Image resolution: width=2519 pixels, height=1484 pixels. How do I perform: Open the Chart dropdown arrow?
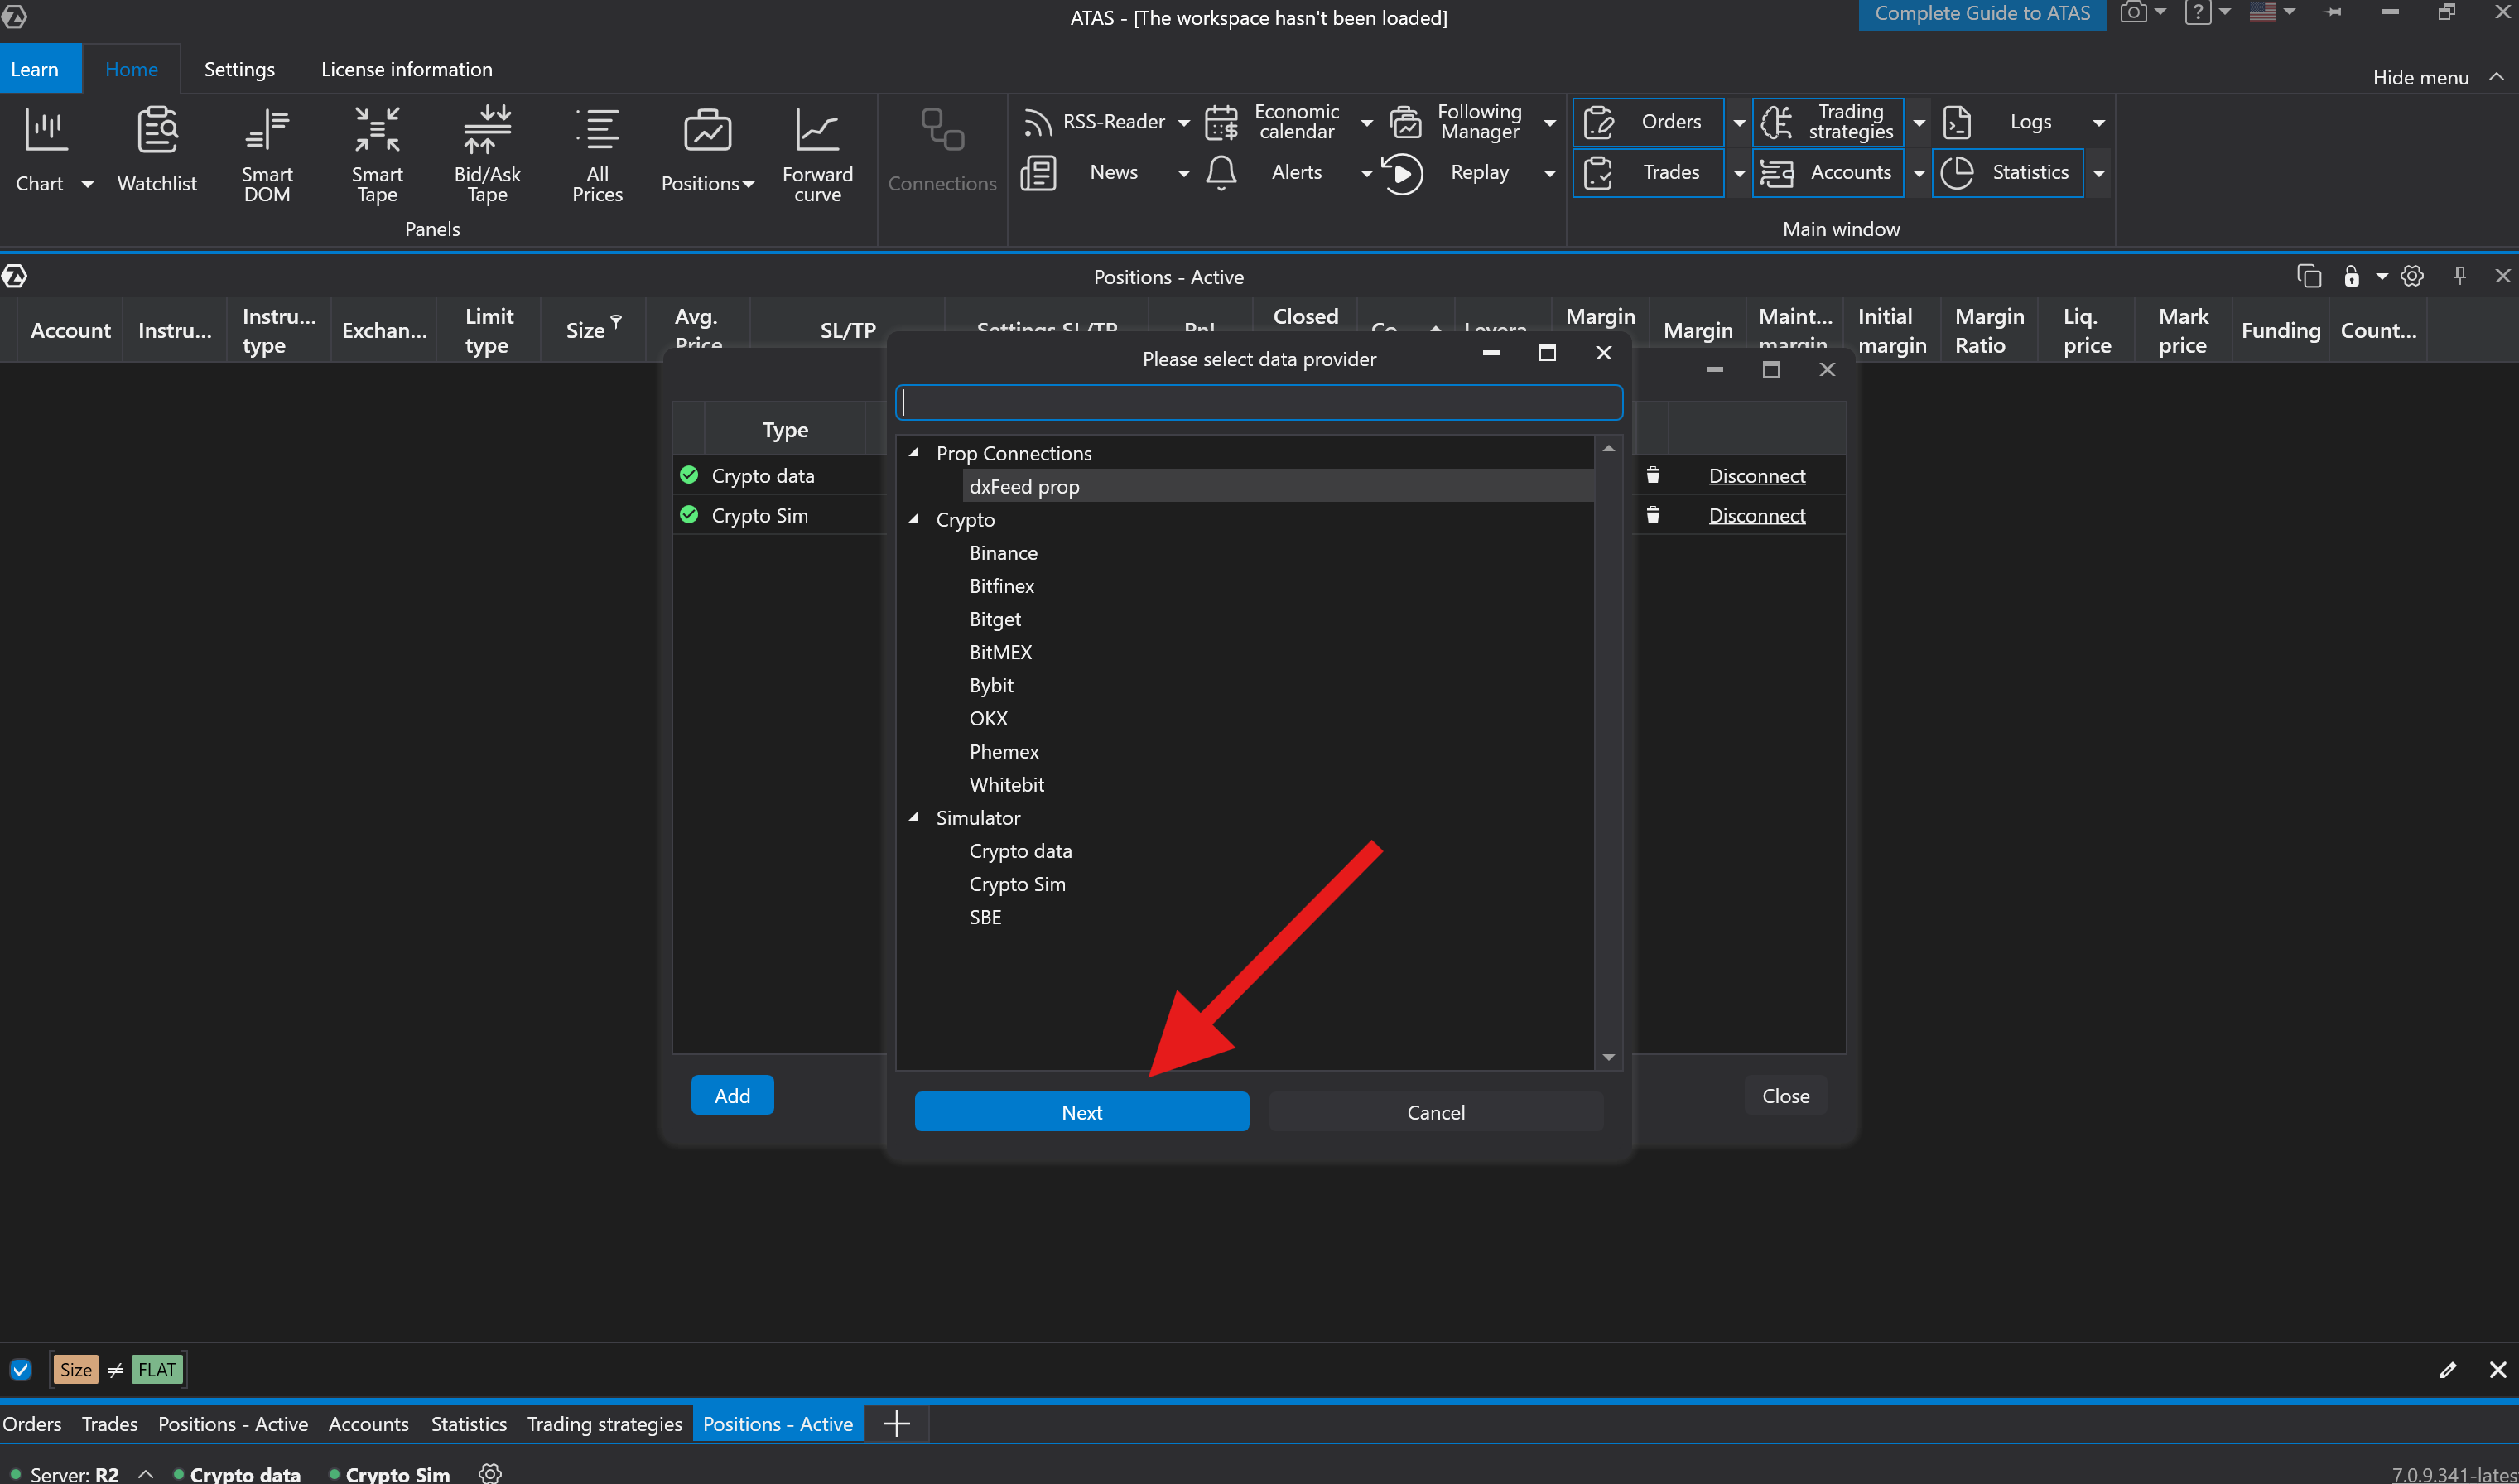coord(88,184)
